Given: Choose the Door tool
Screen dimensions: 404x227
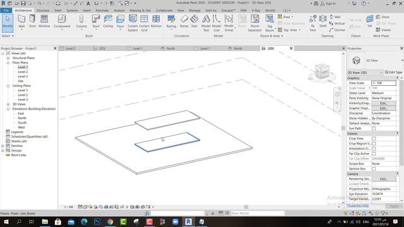Looking at the screenshot, I should click(x=32, y=21).
